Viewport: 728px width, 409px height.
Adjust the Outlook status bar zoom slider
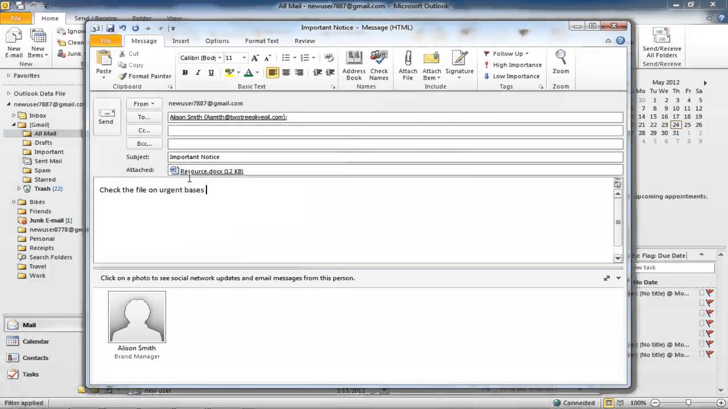(688, 403)
